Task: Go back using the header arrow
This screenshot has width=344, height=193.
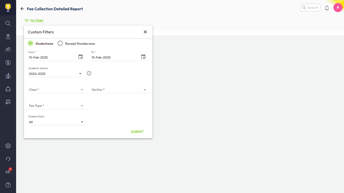Action: (x=22, y=9)
